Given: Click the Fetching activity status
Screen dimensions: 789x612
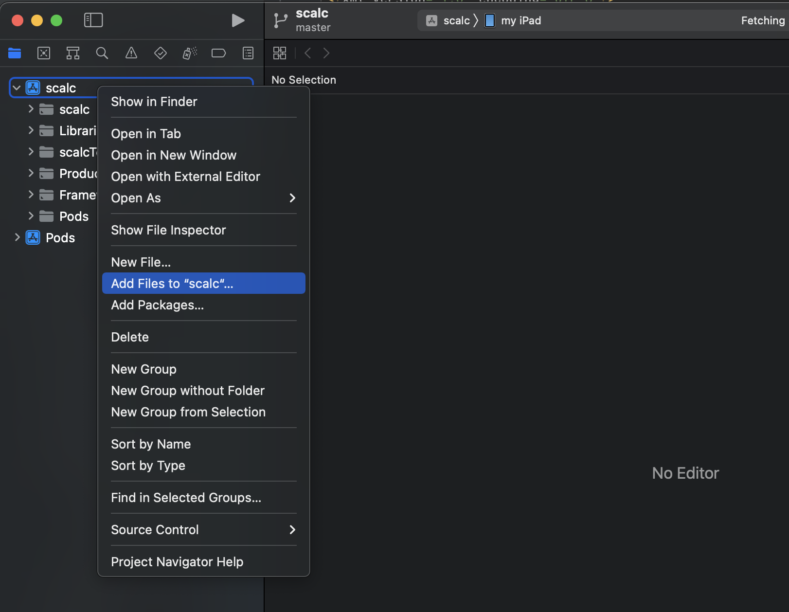Looking at the screenshot, I should click(763, 20).
